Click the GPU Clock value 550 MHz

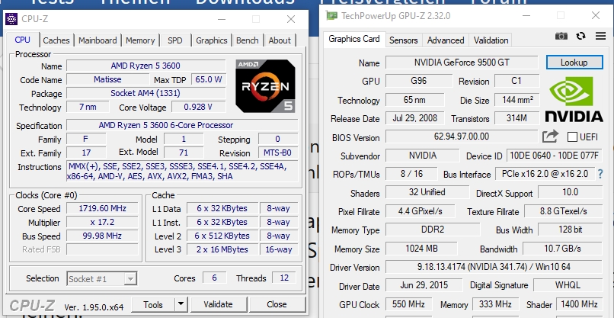(x=409, y=304)
